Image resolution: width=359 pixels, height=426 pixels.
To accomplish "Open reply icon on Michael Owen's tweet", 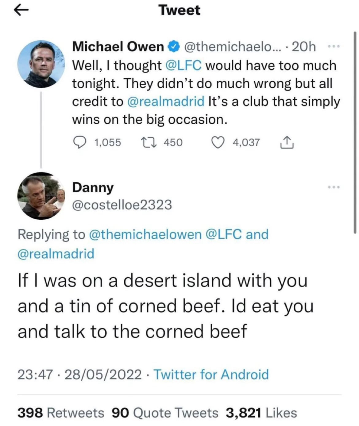I will [80, 142].
